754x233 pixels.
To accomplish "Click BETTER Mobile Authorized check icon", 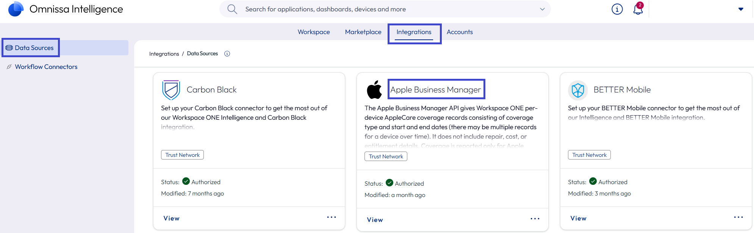I will [x=593, y=181].
